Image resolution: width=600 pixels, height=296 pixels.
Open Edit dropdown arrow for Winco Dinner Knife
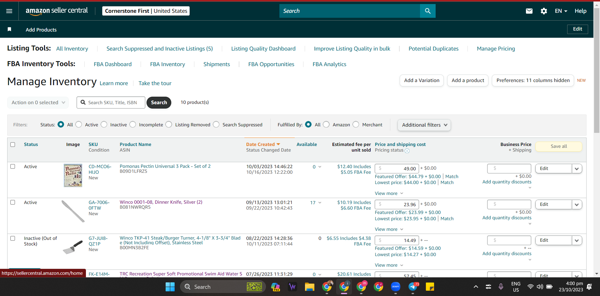(x=577, y=205)
